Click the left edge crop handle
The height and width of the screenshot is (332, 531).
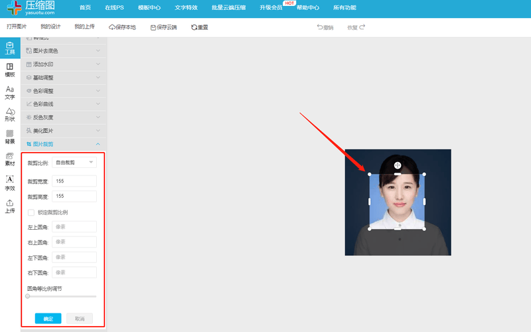(370, 202)
